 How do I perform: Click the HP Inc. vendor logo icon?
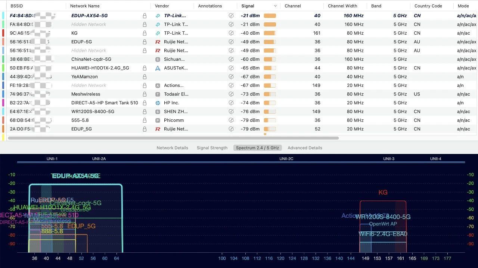158,103
